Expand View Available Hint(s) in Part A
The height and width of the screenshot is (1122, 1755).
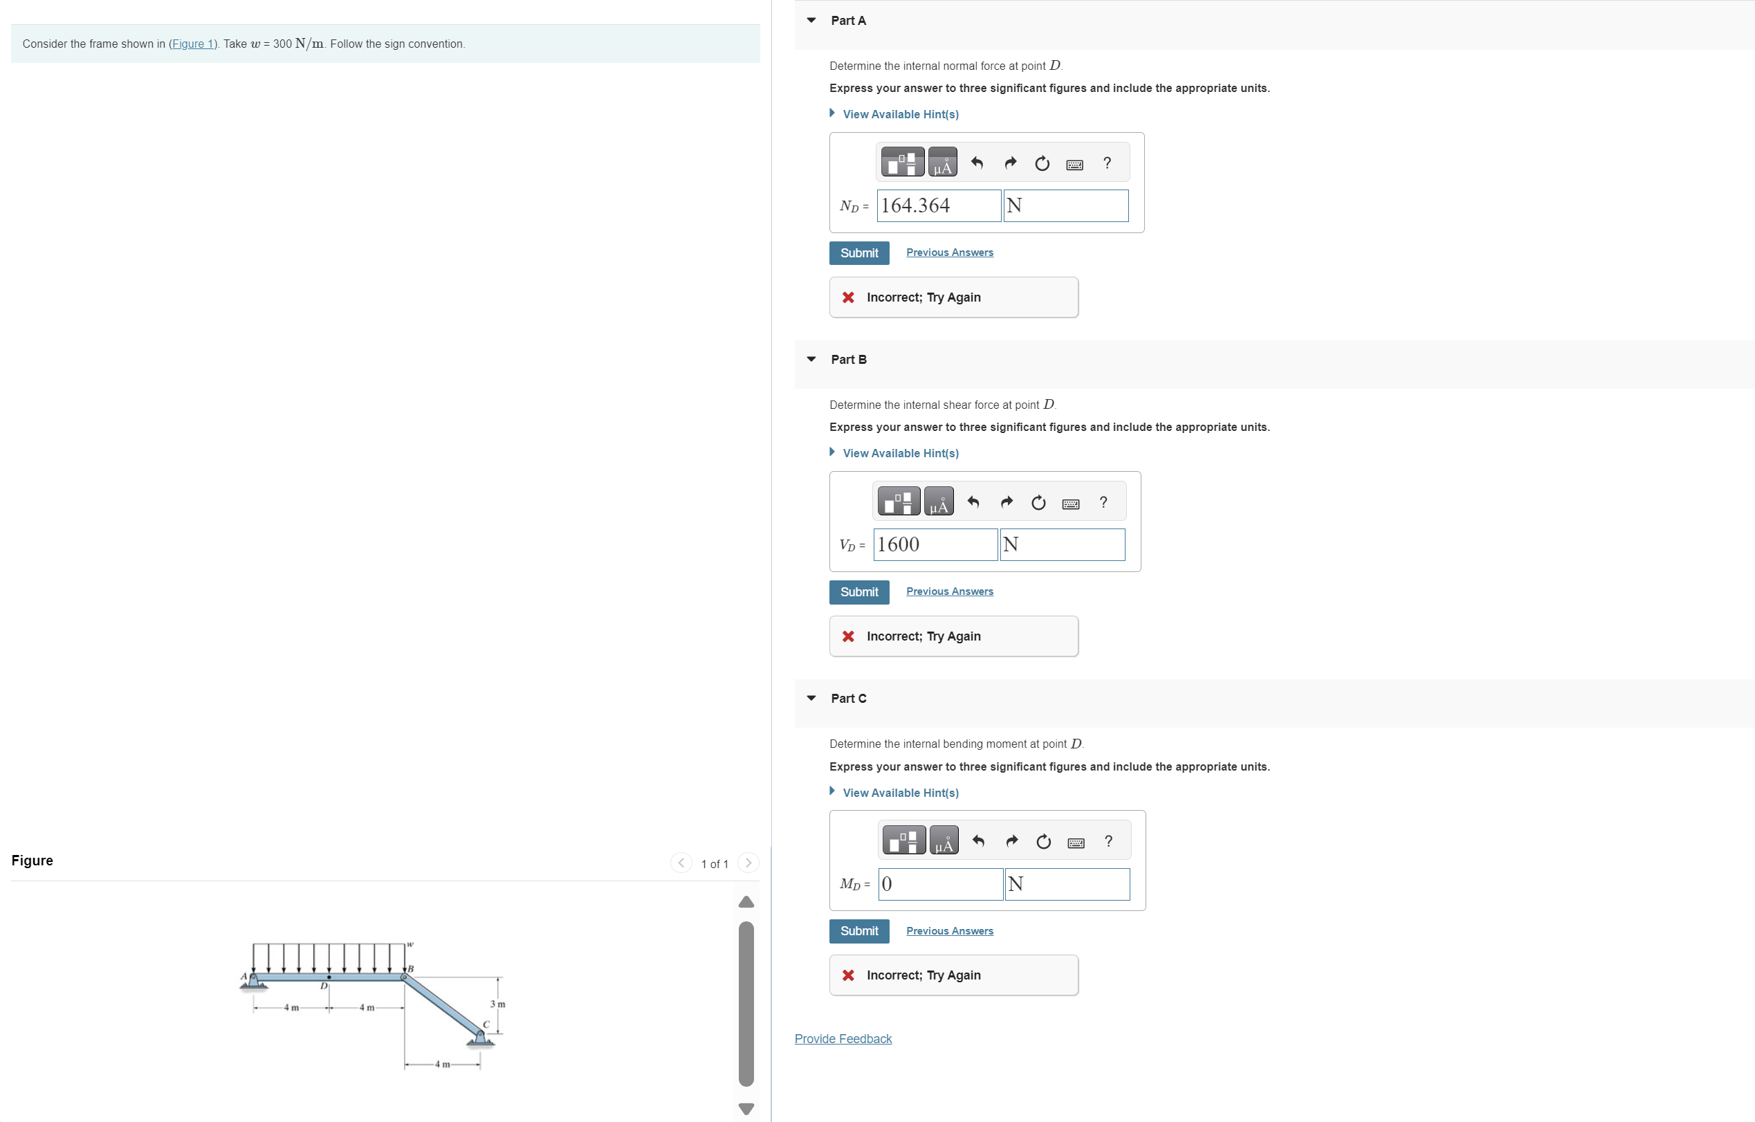click(900, 114)
